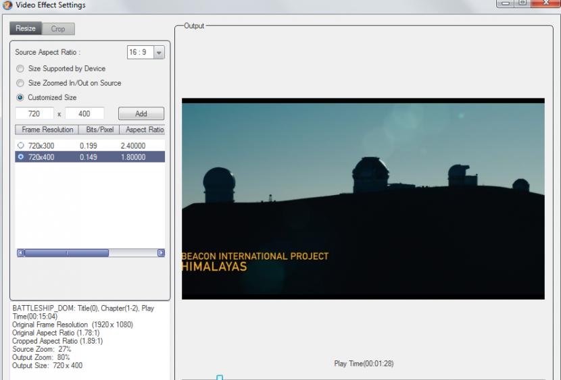Viewport: 561px width, 380px height.
Task: Sort by Frame Resolution column header
Action: coord(47,130)
